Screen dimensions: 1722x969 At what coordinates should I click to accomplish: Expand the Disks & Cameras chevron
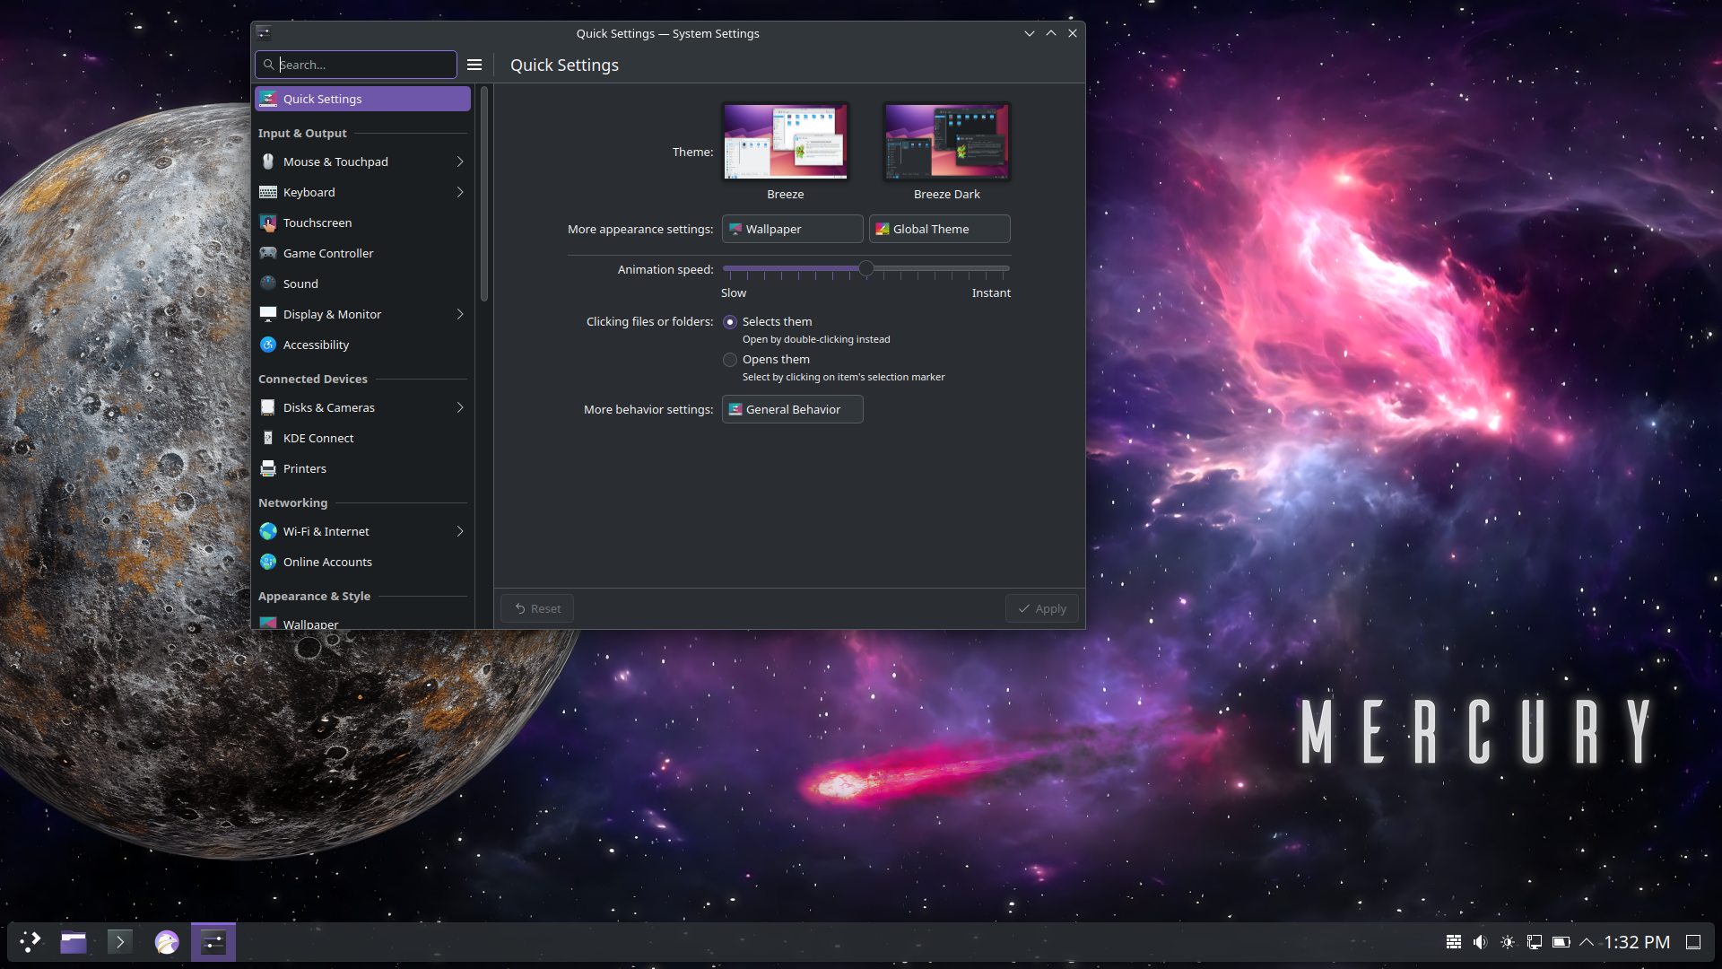click(460, 407)
